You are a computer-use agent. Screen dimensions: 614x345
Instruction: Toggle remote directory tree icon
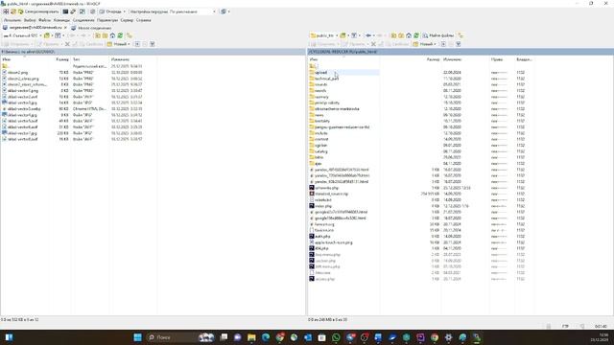pos(460,35)
